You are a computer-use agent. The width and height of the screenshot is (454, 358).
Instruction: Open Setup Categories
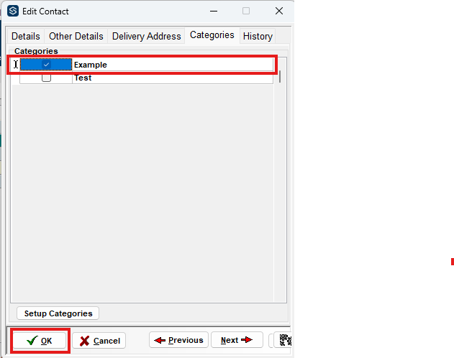[x=58, y=313]
